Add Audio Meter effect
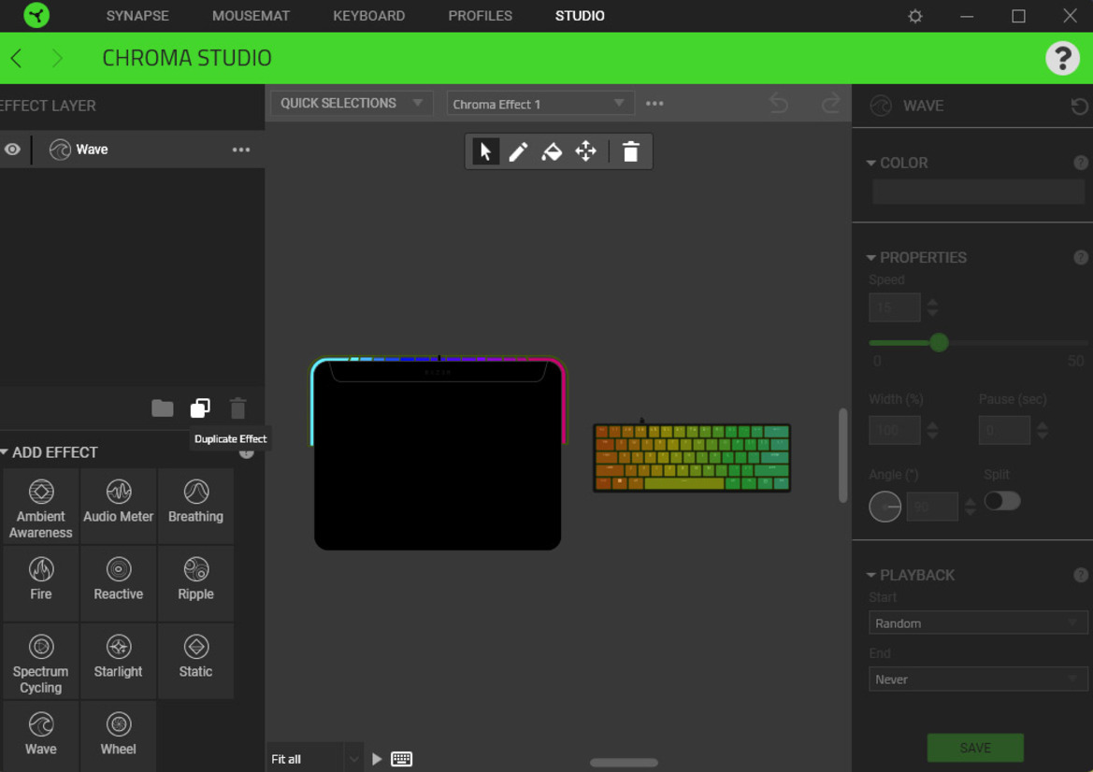The width and height of the screenshot is (1093, 772). [119, 507]
